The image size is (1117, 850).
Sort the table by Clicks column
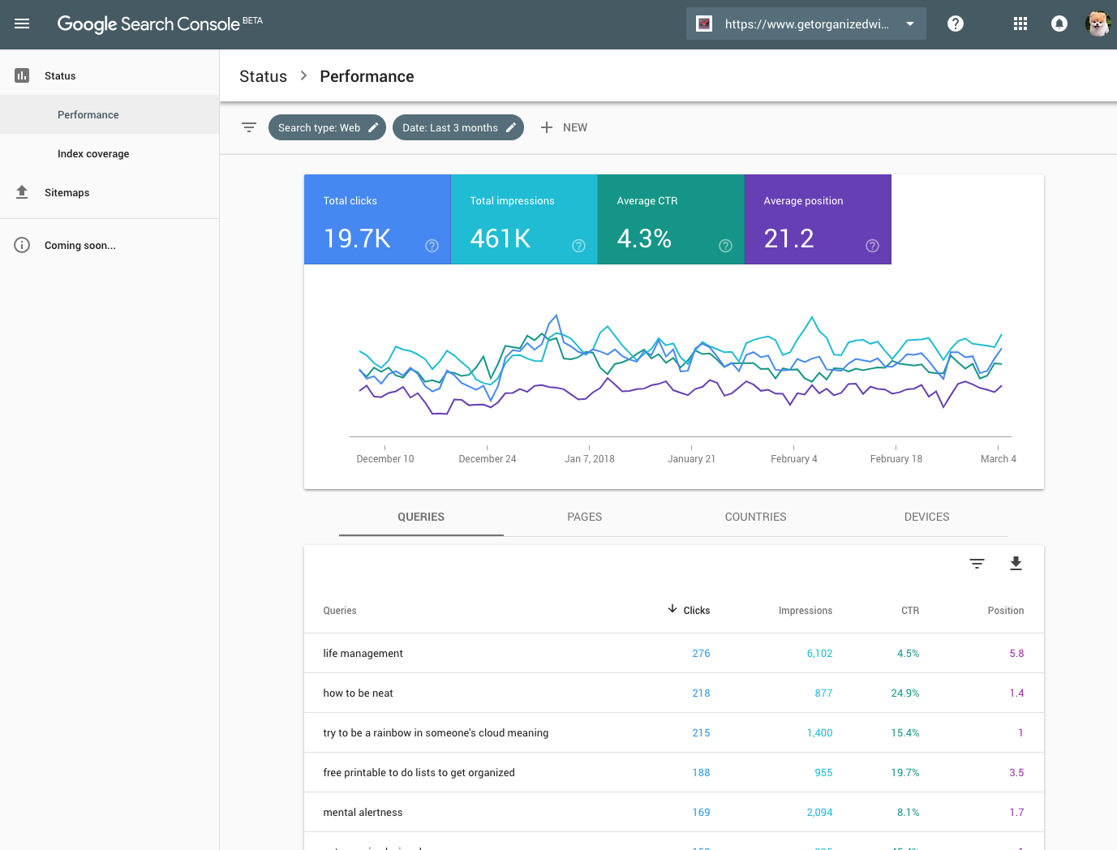tap(695, 611)
